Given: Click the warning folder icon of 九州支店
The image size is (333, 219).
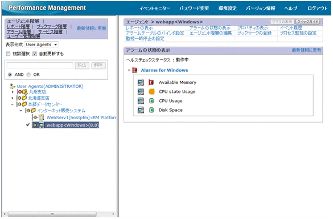Looking at the screenshot, I should tap(25, 92).
